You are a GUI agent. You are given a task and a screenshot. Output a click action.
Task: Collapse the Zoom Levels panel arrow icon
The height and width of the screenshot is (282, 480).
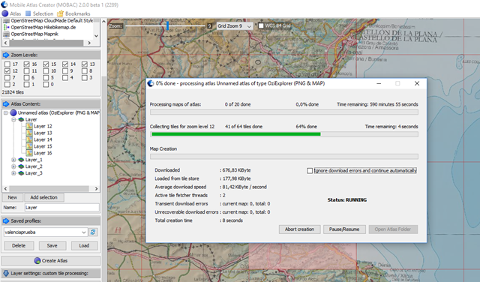click(6, 55)
